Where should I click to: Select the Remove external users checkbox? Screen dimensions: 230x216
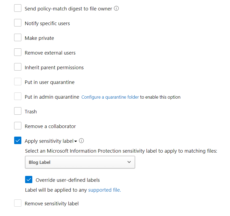[18, 52]
